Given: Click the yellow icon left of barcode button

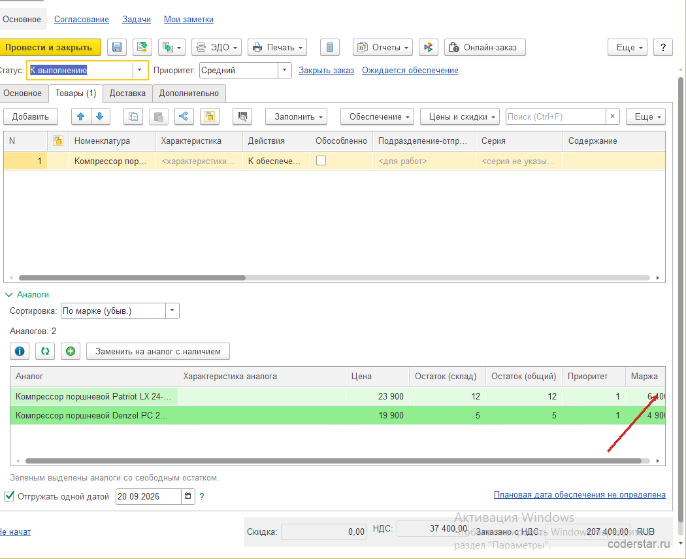Looking at the screenshot, I should (x=210, y=116).
